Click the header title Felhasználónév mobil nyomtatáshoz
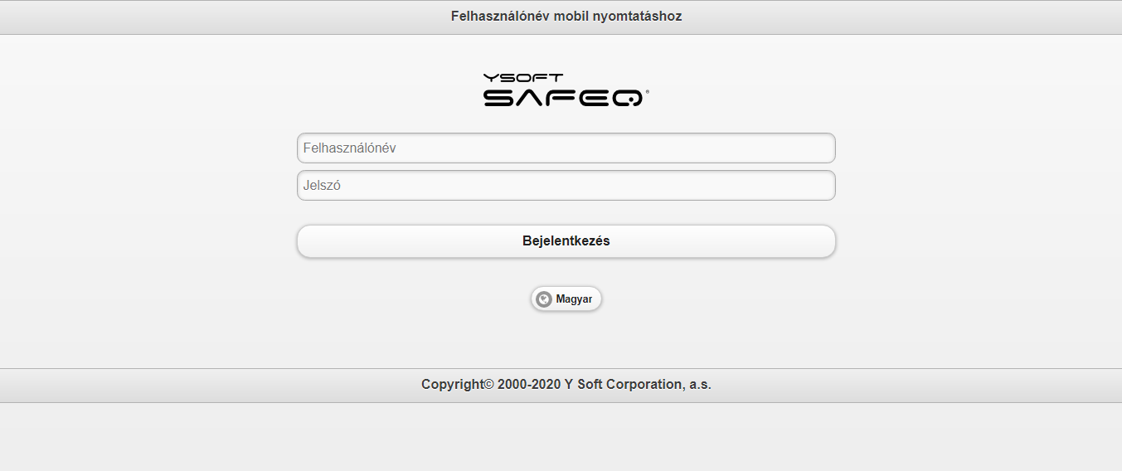The height and width of the screenshot is (471, 1122). [566, 16]
